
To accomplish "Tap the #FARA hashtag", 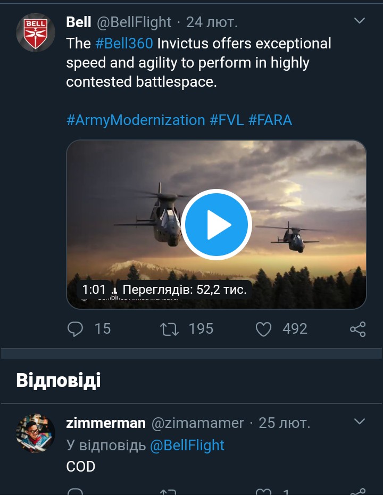I will click(270, 120).
